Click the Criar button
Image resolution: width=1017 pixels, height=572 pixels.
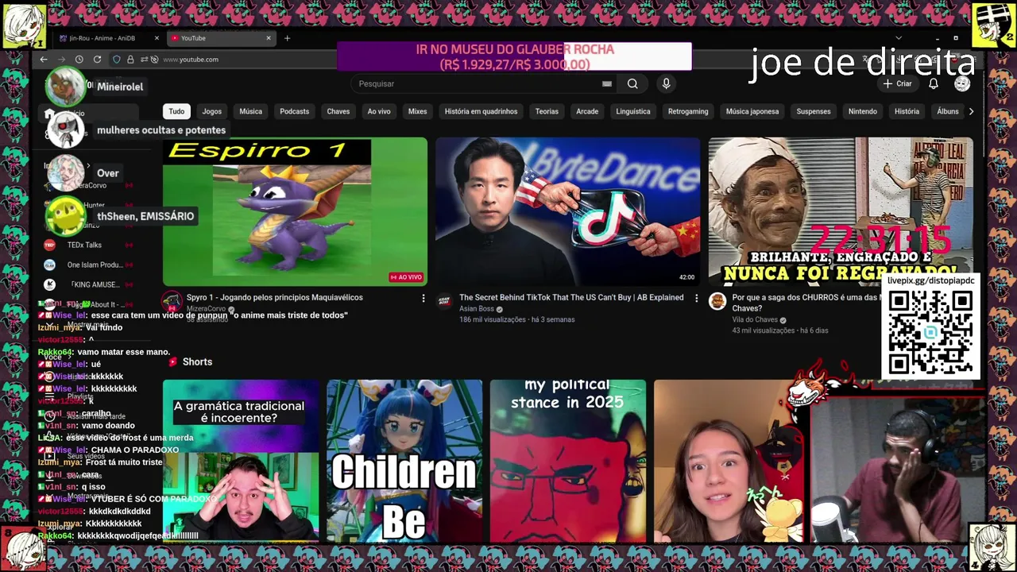[x=897, y=83]
